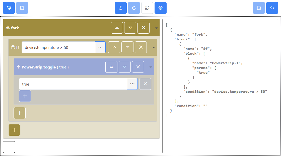
Task: Refresh the rule using the sync icon
Action: (x=147, y=8)
